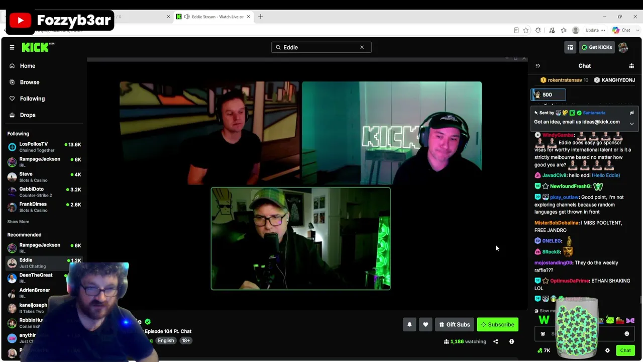Viewport: 643px width, 362px height.
Task: Show the chat viewers list icon
Action: point(631,66)
